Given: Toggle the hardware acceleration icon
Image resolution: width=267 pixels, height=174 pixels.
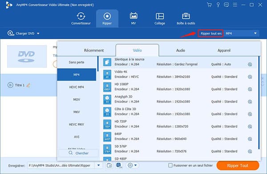Looking at the screenshot, I should (119, 165).
